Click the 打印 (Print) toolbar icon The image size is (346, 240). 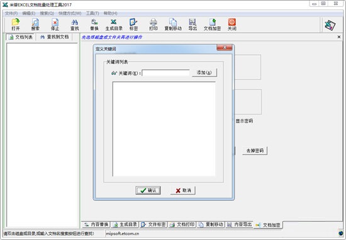point(153,25)
